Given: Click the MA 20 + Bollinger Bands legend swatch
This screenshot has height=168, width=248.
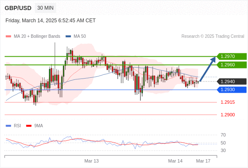Looking at the screenshot, I should (8, 37).
